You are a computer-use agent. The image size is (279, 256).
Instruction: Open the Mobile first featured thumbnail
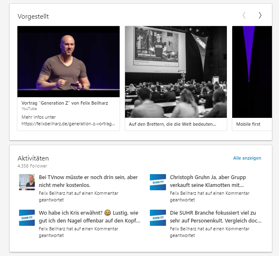[252, 72]
